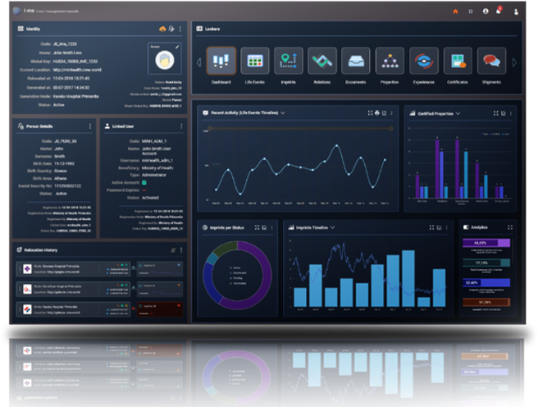Open the Life Events locker

255,62
